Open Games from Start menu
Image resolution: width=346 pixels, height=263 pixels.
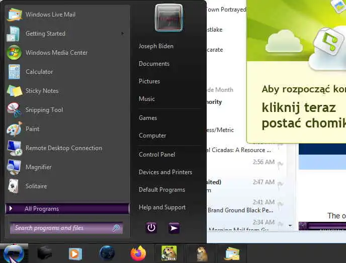[148, 118]
